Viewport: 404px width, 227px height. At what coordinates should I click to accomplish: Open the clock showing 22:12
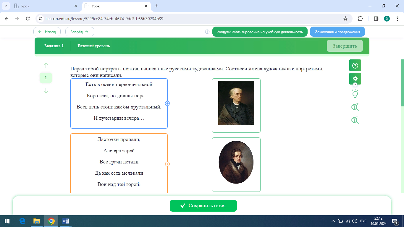(378, 221)
